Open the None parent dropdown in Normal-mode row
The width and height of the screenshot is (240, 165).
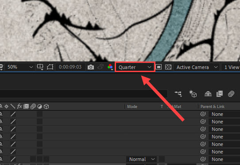tap(224, 159)
